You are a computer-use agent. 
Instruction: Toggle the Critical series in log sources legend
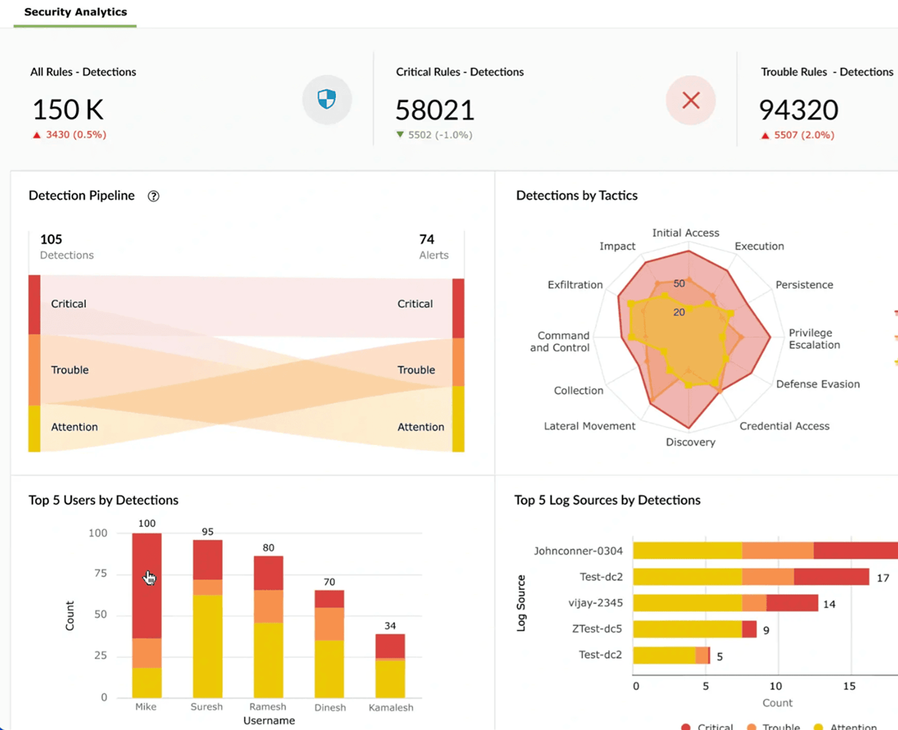[707, 726]
